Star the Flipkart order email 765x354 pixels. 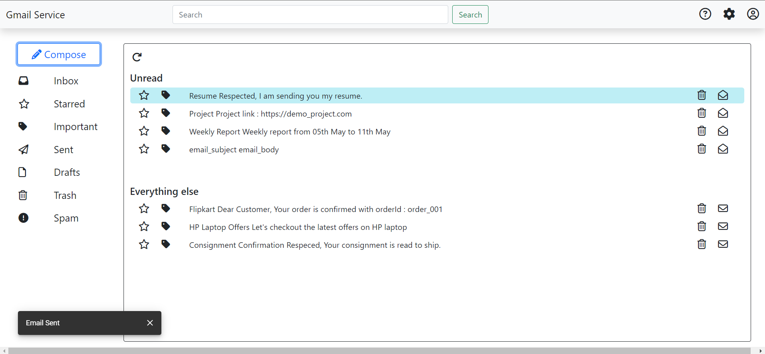pos(144,209)
